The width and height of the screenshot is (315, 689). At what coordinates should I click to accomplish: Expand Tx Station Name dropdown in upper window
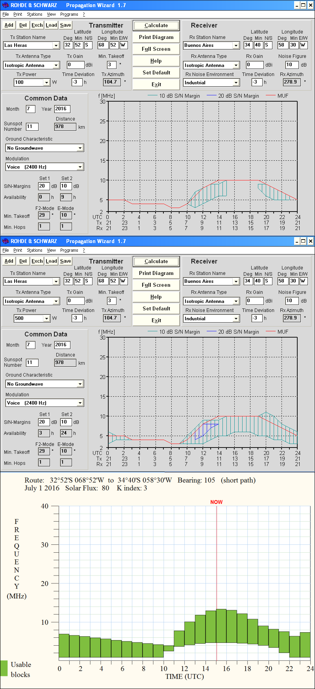pos(56,45)
